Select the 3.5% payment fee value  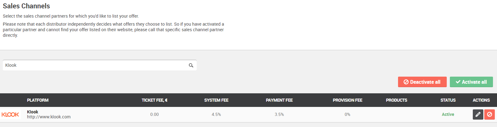(279, 114)
